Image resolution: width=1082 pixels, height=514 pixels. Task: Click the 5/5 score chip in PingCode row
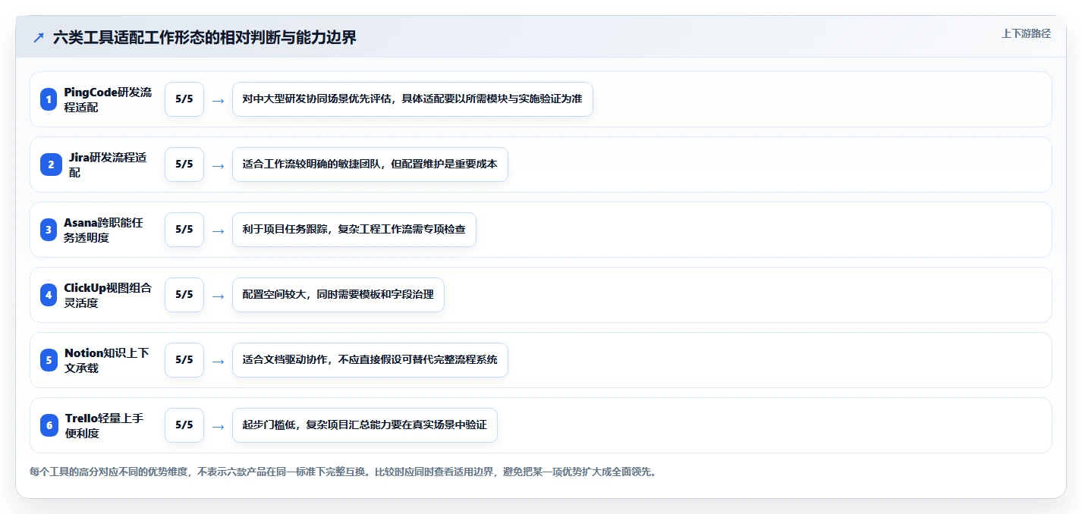click(x=184, y=99)
